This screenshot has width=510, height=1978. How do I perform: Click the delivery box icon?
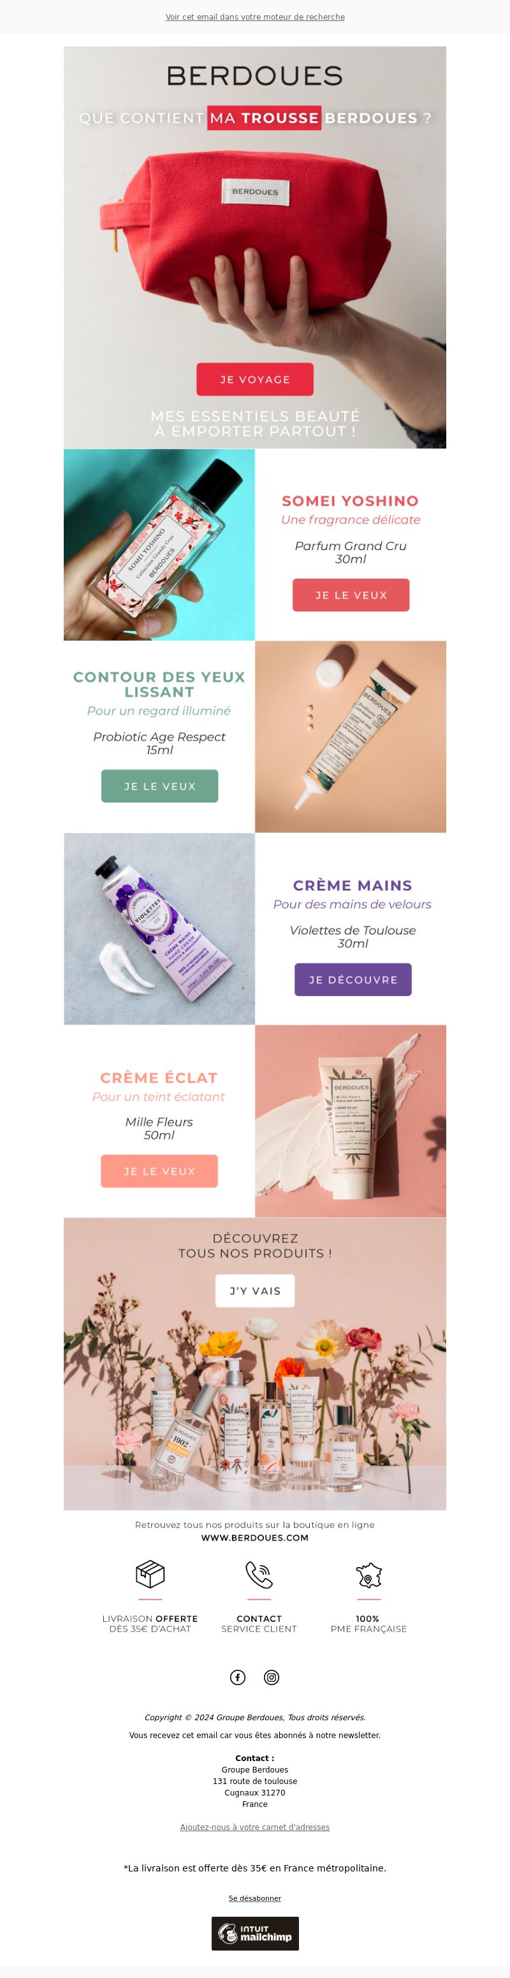[x=150, y=1574]
